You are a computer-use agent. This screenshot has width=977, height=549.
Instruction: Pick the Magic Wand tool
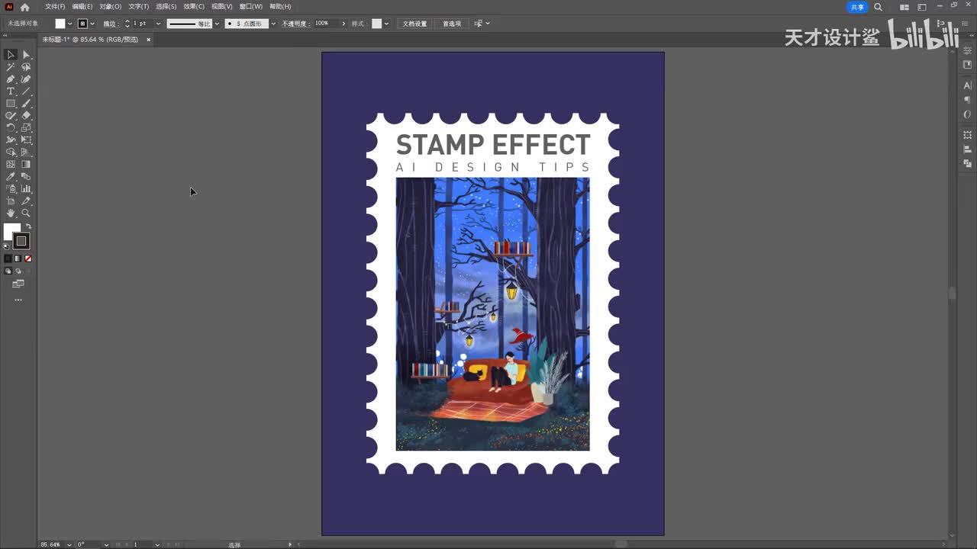pos(11,67)
